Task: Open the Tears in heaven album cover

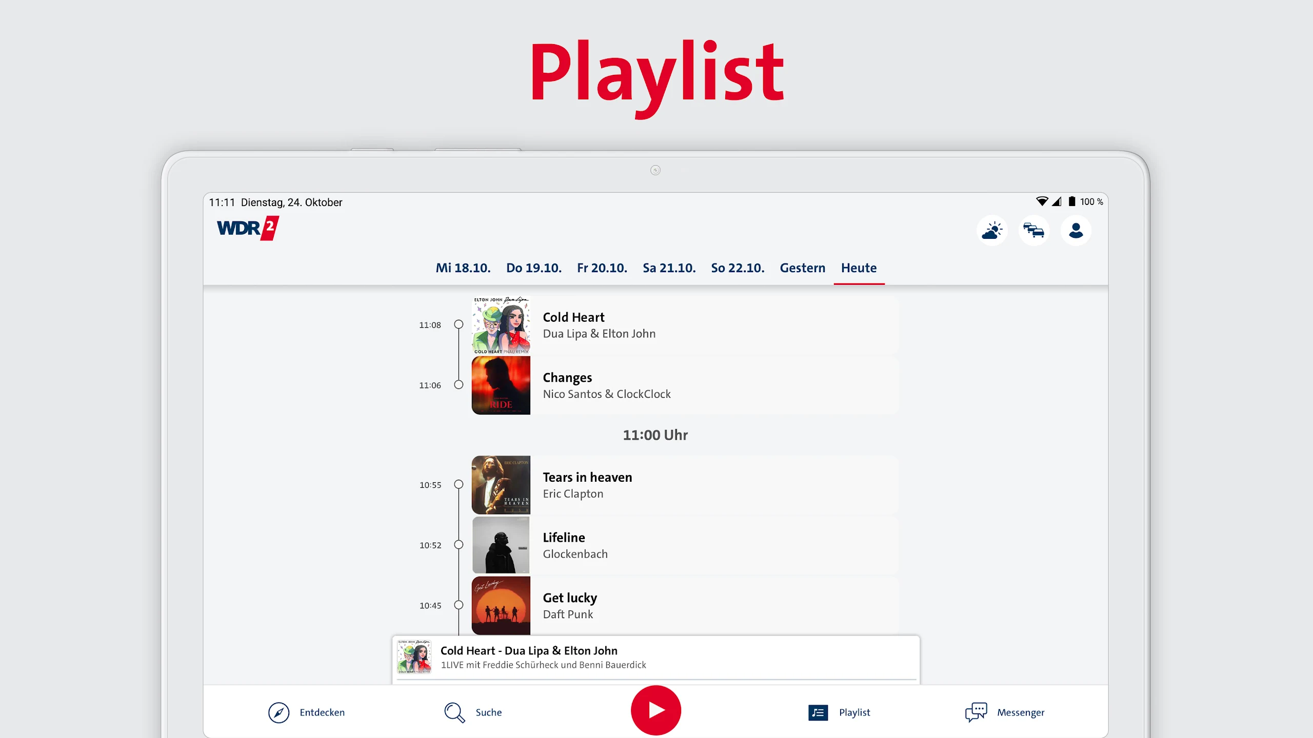Action: point(501,485)
